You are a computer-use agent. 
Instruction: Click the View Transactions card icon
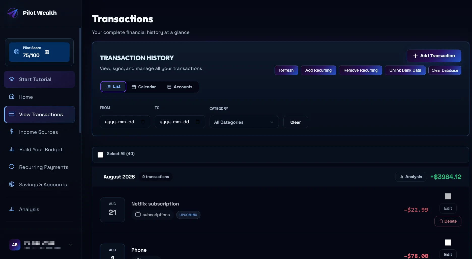coord(12,114)
